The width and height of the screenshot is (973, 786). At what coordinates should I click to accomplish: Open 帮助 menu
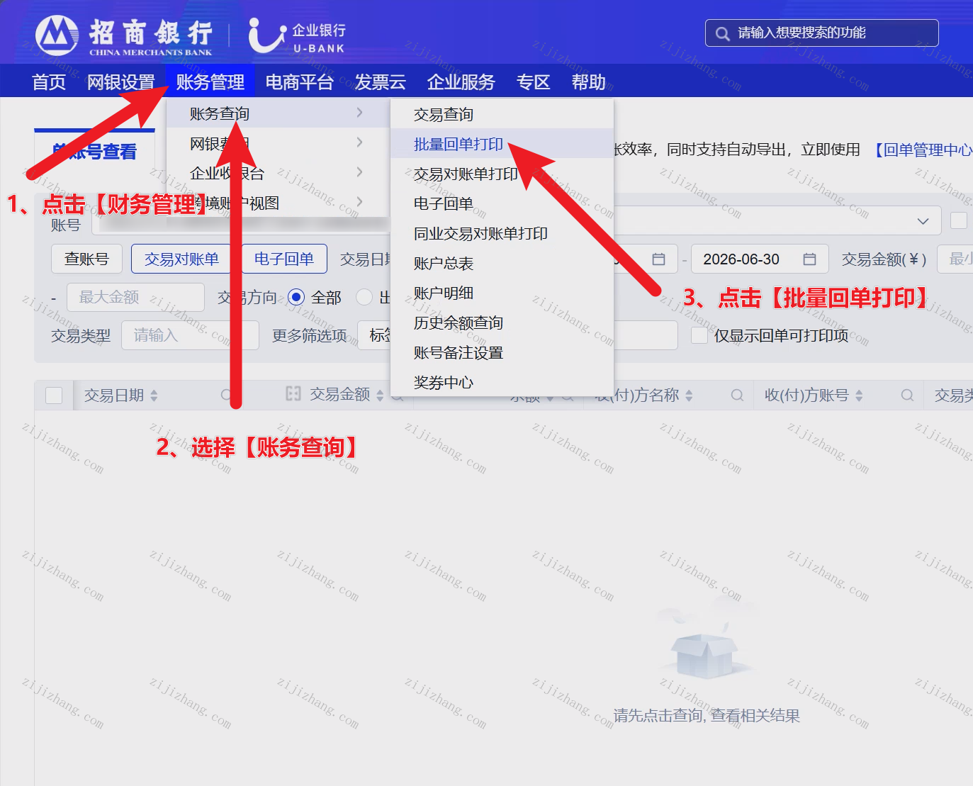pos(588,82)
